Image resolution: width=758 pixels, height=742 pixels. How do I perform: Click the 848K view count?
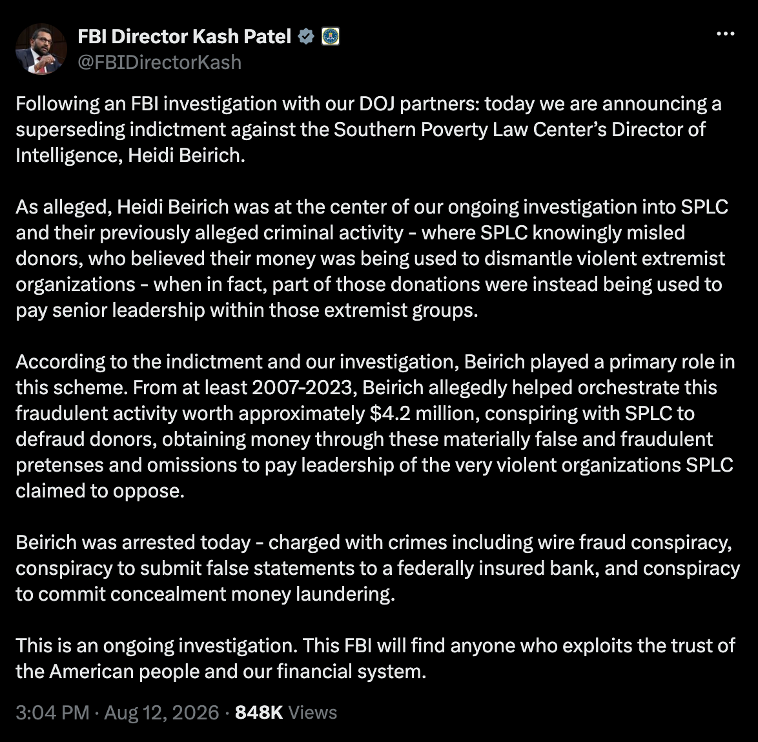tap(259, 712)
